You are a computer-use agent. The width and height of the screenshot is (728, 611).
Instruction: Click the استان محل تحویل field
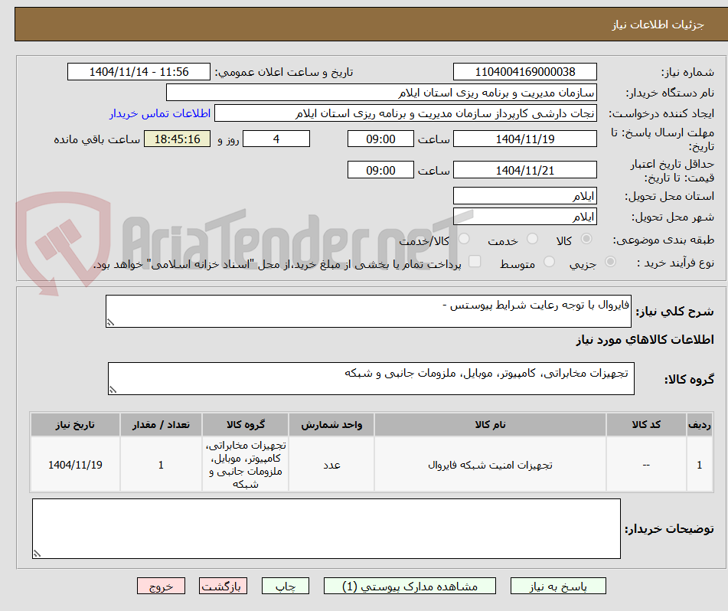(524, 196)
